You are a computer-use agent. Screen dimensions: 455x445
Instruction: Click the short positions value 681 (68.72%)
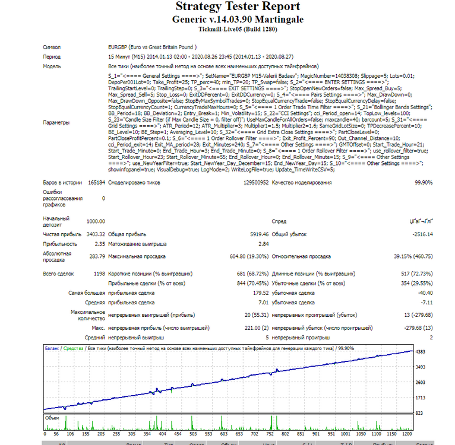(253, 274)
